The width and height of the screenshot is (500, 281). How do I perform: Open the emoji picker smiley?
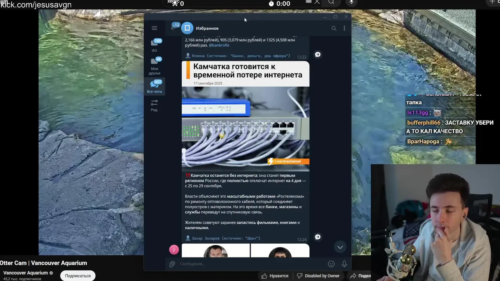[331, 264]
